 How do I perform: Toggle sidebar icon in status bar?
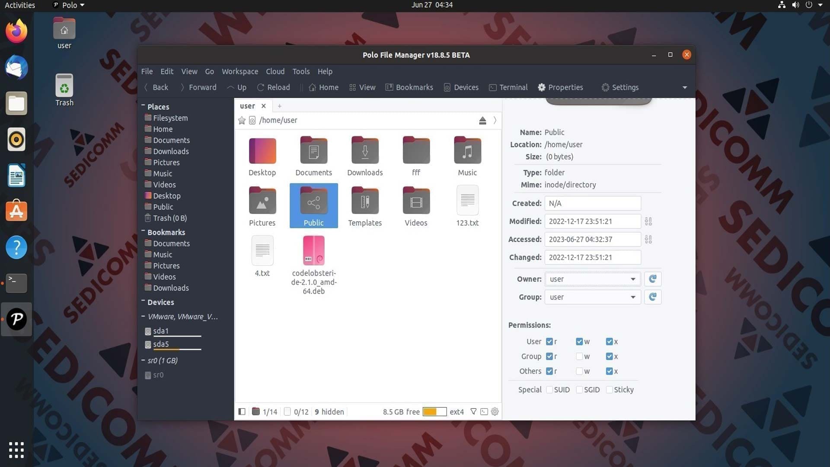(x=242, y=412)
